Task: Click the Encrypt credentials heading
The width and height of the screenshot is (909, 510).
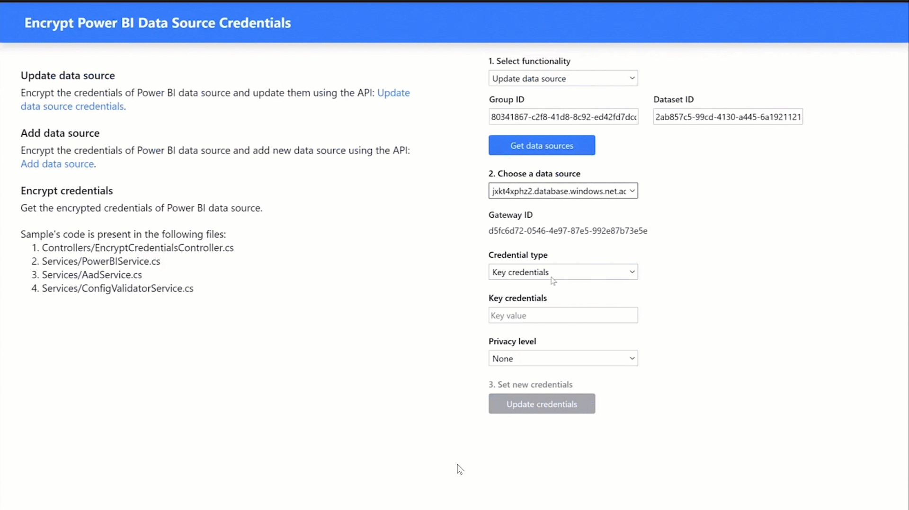Action: (67, 191)
